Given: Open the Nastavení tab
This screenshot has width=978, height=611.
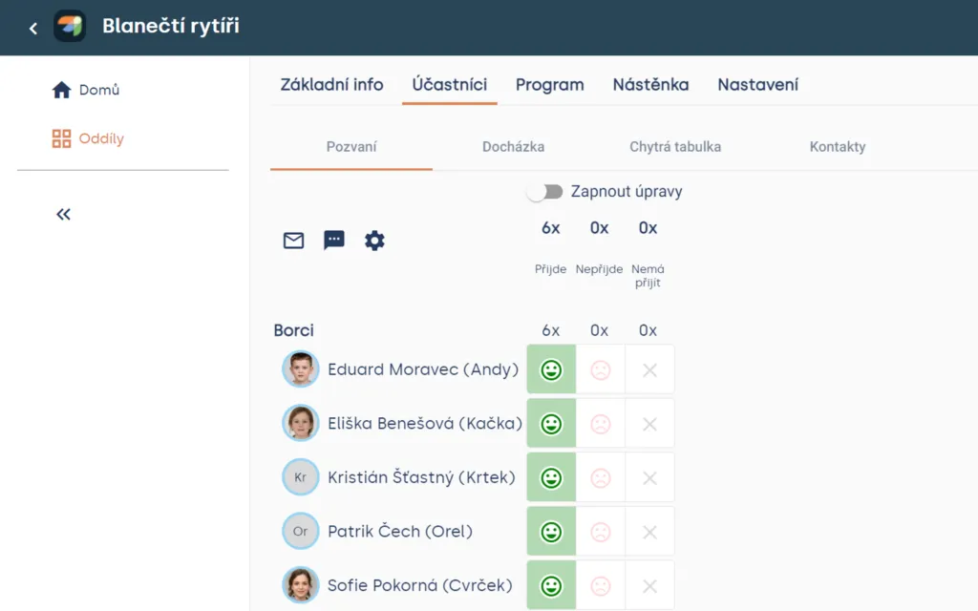Looking at the screenshot, I should tap(757, 85).
